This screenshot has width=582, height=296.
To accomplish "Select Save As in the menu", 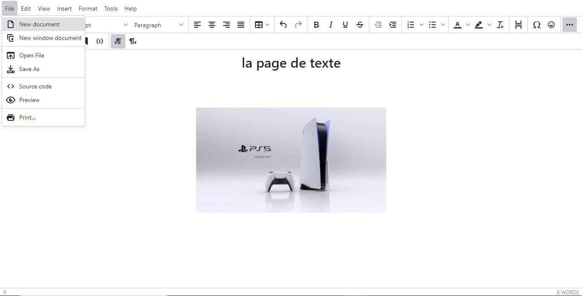I will point(43,69).
